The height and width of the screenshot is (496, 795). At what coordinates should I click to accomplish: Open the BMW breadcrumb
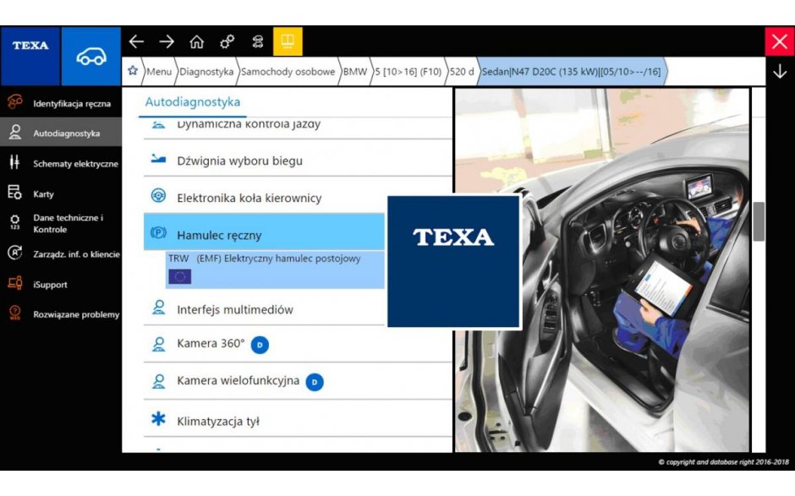pos(355,72)
